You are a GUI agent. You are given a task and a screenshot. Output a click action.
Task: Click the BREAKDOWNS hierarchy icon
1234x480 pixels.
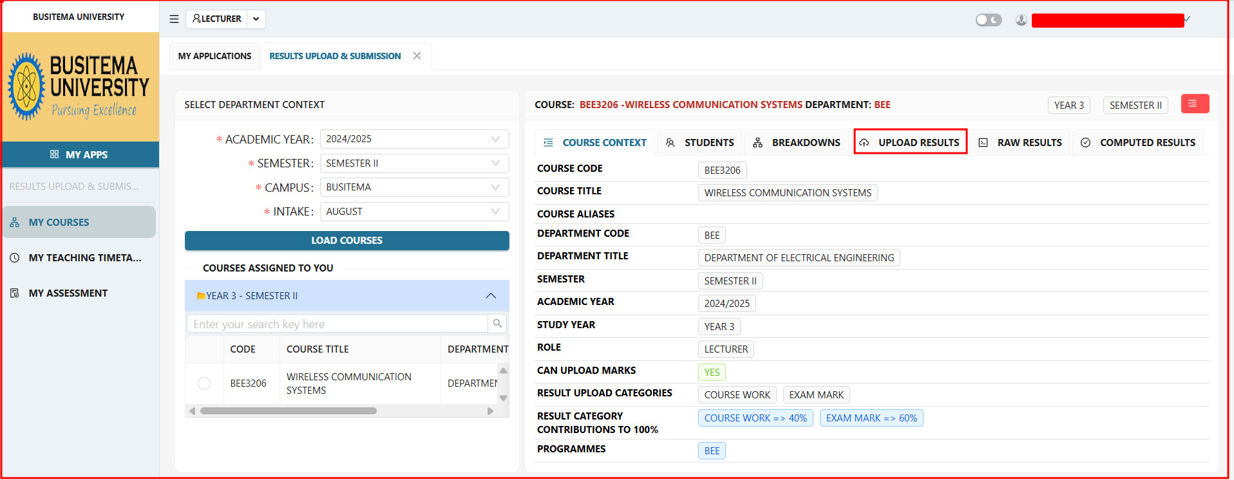(758, 142)
